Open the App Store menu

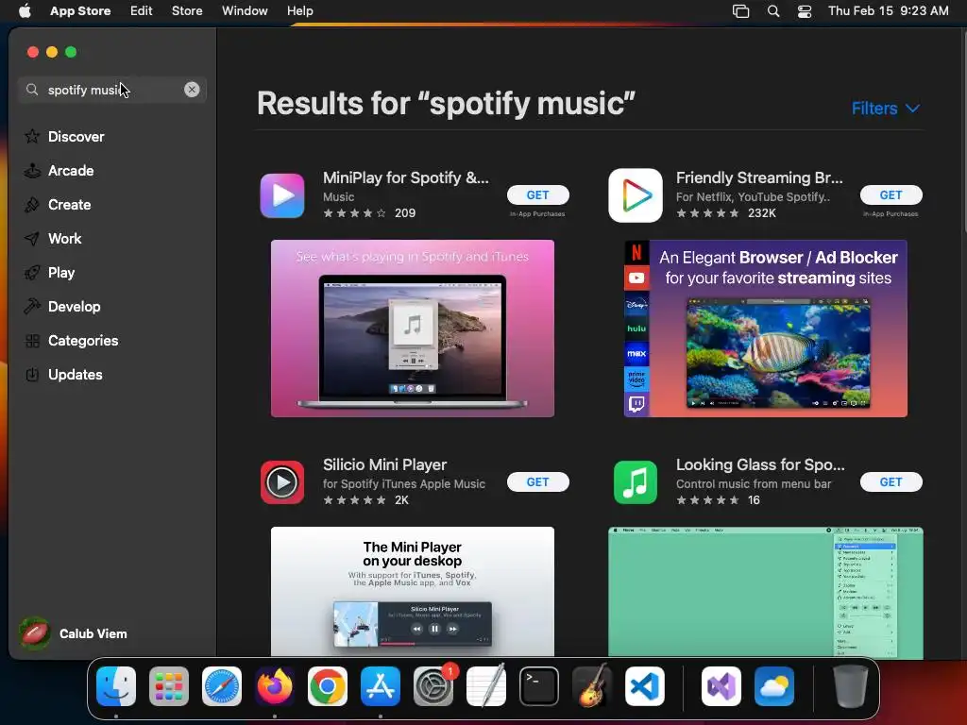pos(80,11)
